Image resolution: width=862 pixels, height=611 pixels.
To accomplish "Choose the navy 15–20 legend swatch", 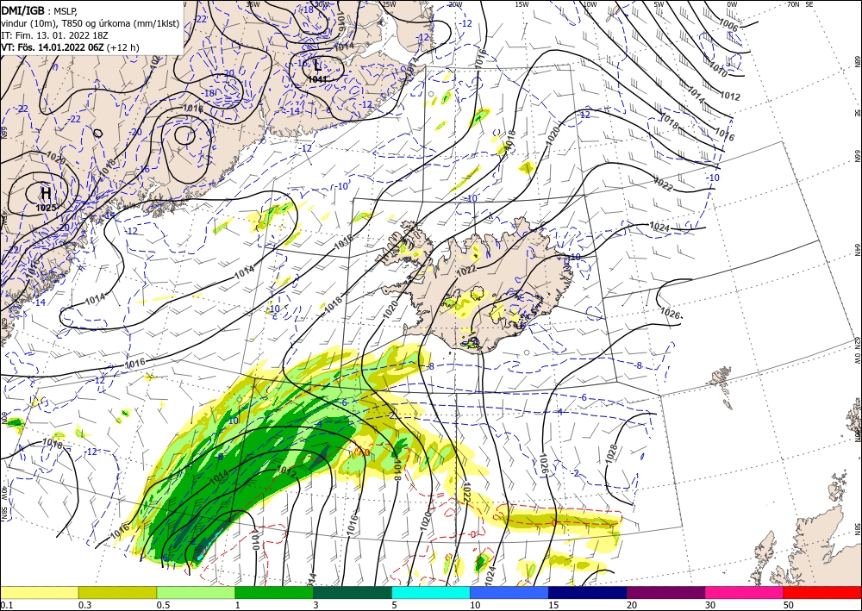I will pyautogui.click(x=588, y=592).
